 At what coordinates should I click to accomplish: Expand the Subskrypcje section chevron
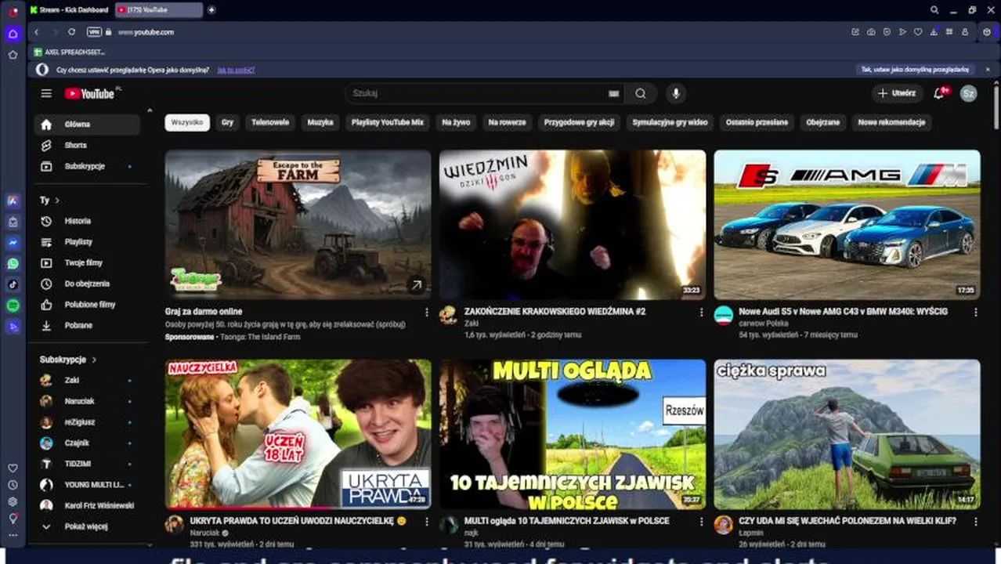[x=94, y=360]
